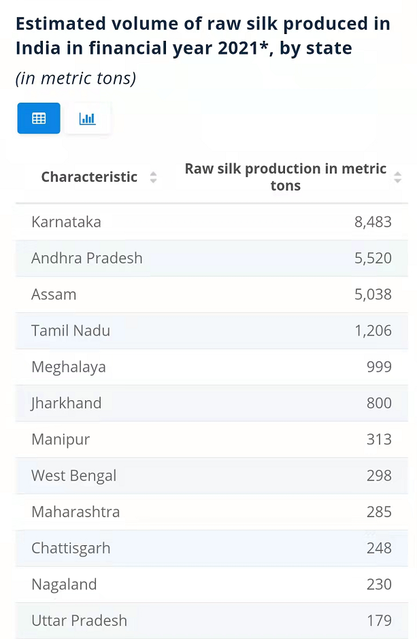The width and height of the screenshot is (417, 639).
Task: Sort by raw silk production arrows
Action: pos(398,177)
